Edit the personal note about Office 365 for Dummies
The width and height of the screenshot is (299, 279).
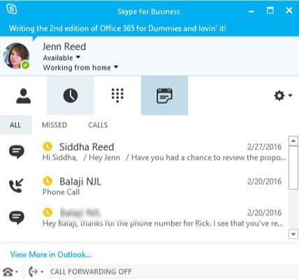117,29
